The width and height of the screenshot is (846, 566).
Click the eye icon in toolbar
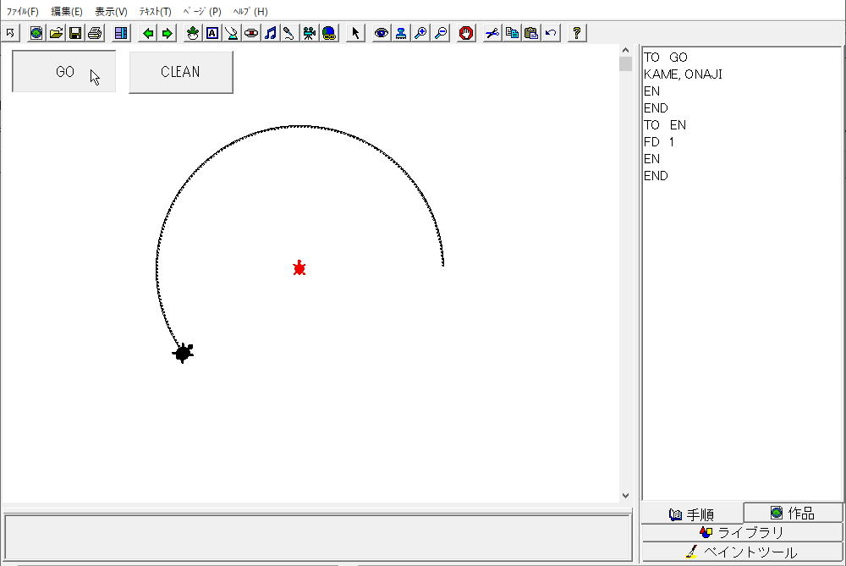pyautogui.click(x=382, y=33)
